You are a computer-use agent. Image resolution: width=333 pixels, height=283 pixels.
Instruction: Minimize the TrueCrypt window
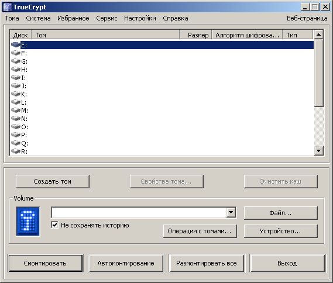[x=305, y=7]
